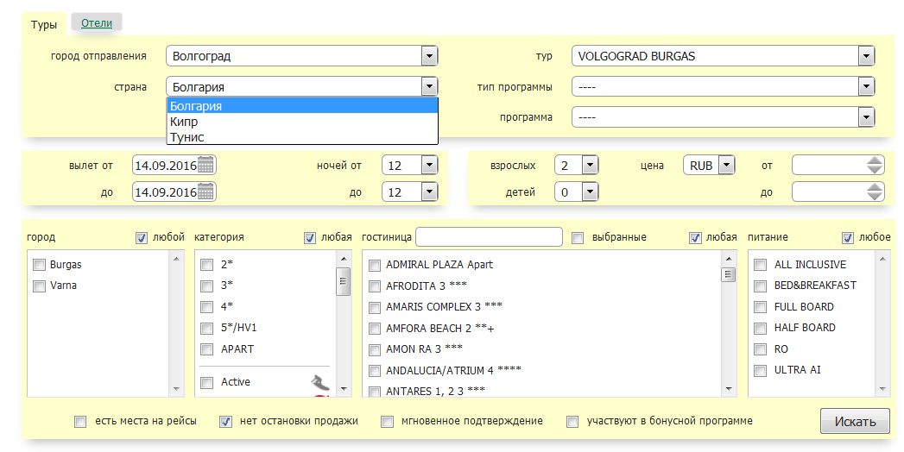Uncheck the no sales stop checkbox
This screenshot has height=452, width=904.
click(226, 422)
